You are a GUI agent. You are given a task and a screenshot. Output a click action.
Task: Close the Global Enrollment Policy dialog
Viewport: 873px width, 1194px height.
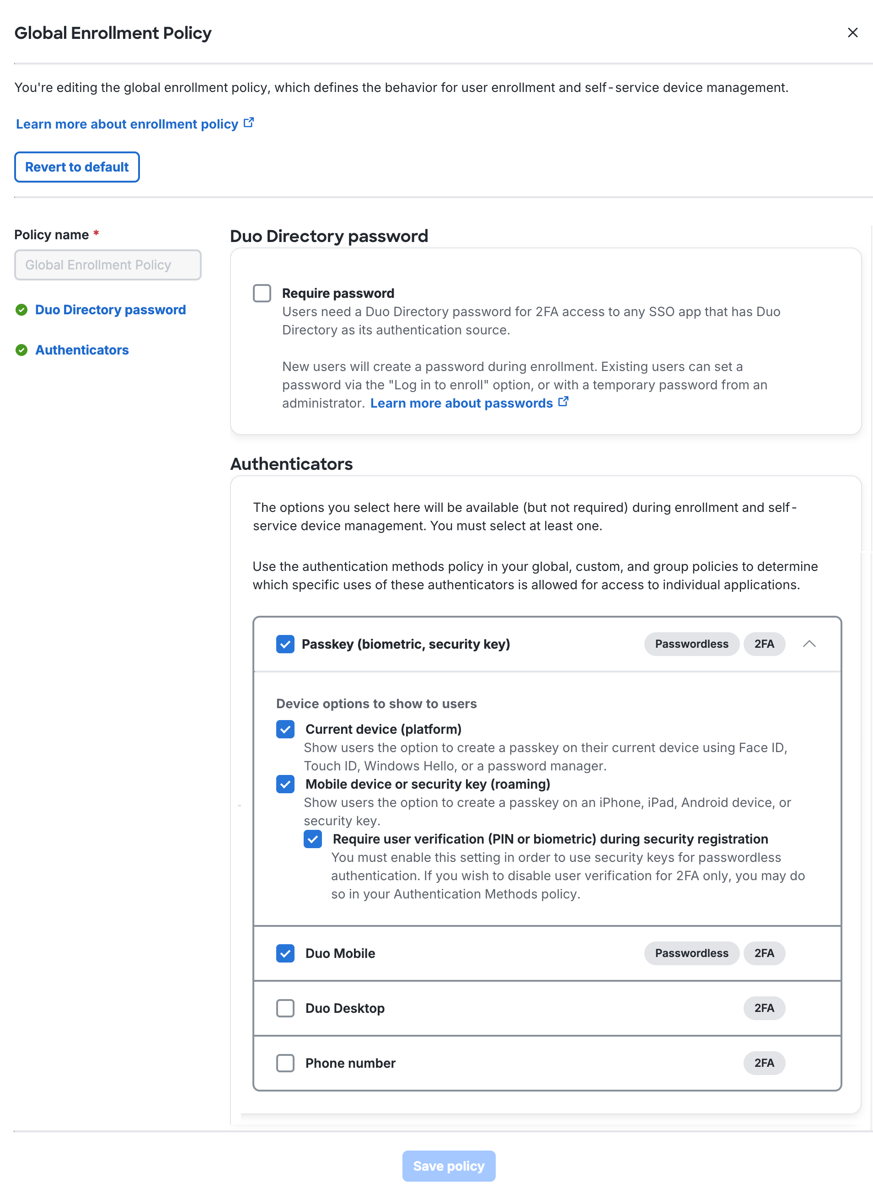tap(852, 33)
